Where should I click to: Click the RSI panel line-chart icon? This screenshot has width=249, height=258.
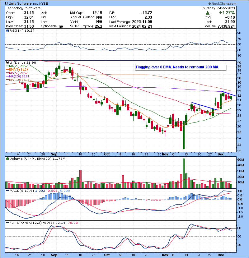[x=7, y=30]
